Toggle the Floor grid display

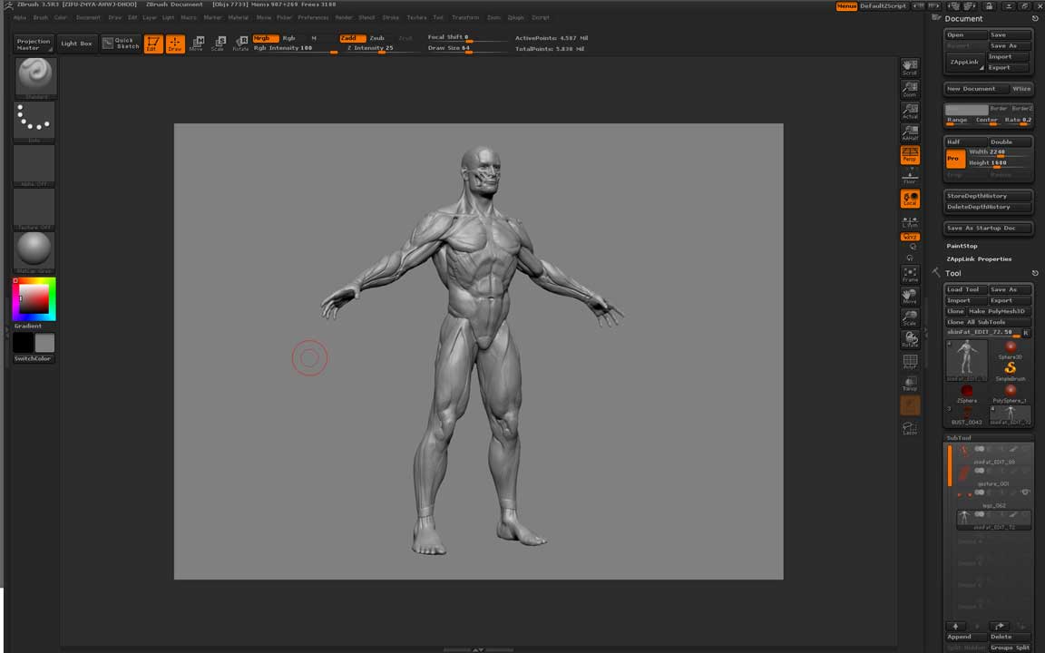pyautogui.click(x=910, y=177)
